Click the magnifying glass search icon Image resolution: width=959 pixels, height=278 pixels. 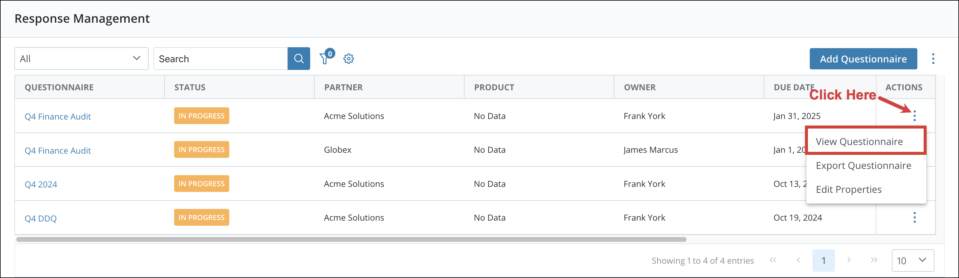click(x=298, y=58)
